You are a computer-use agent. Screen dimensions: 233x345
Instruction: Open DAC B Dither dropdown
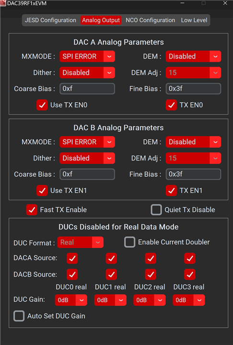click(87, 158)
